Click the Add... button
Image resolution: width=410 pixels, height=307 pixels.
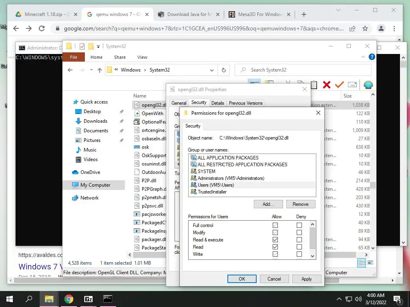[268, 204]
